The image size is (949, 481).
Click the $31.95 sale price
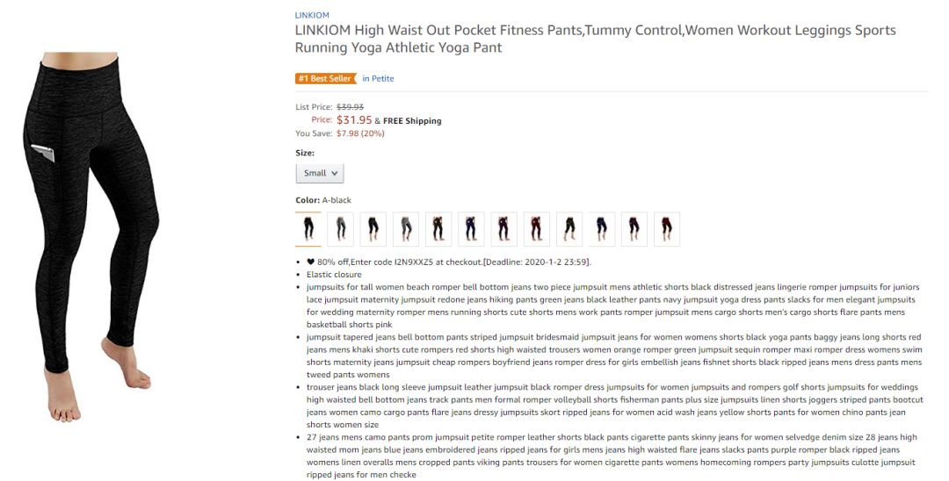(354, 119)
